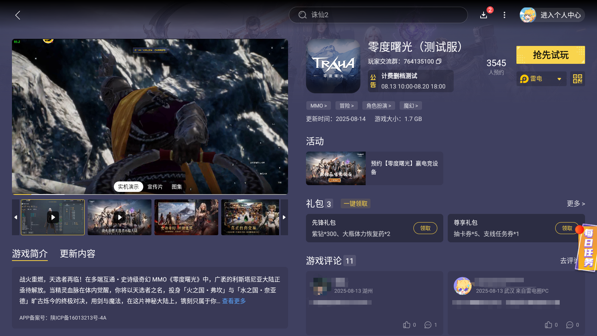Copy the 玩家交流群 number with copy icon
Viewport: 597px width, 336px height.
coord(439,61)
